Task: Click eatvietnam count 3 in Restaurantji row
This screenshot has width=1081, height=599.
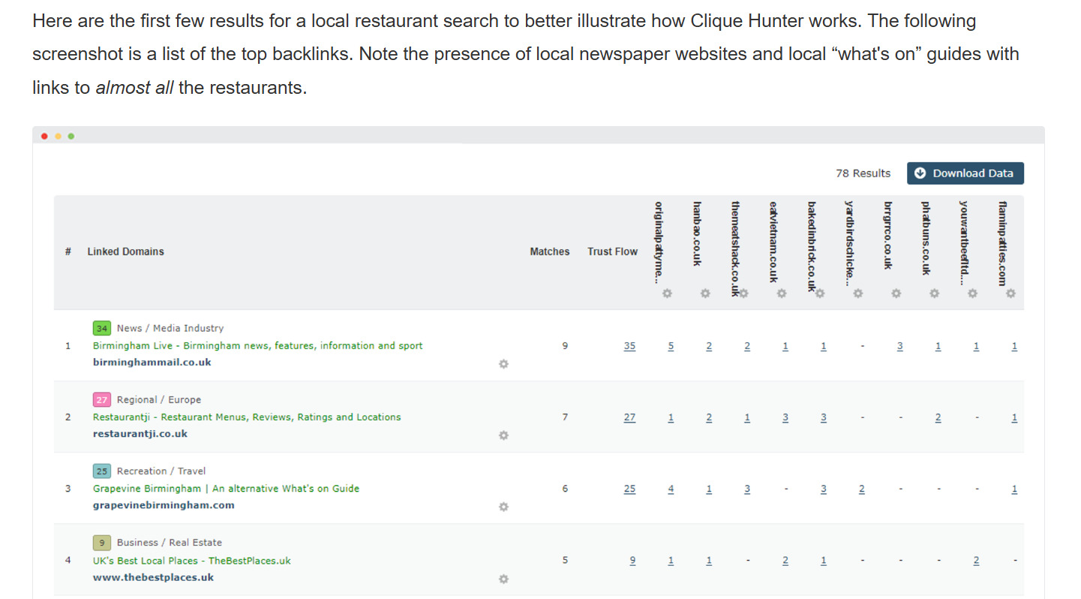Action: tap(785, 417)
